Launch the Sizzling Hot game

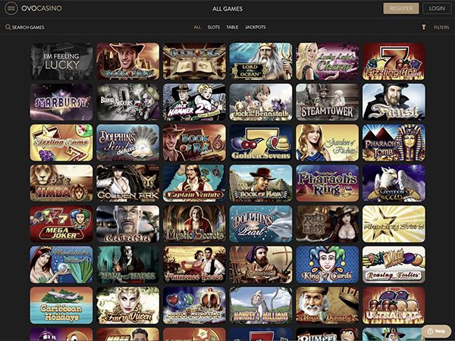(394, 61)
